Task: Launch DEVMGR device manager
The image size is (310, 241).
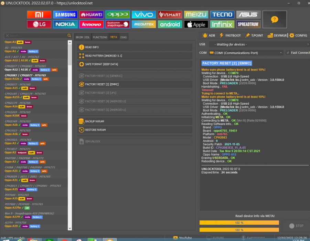Action: (x=277, y=35)
